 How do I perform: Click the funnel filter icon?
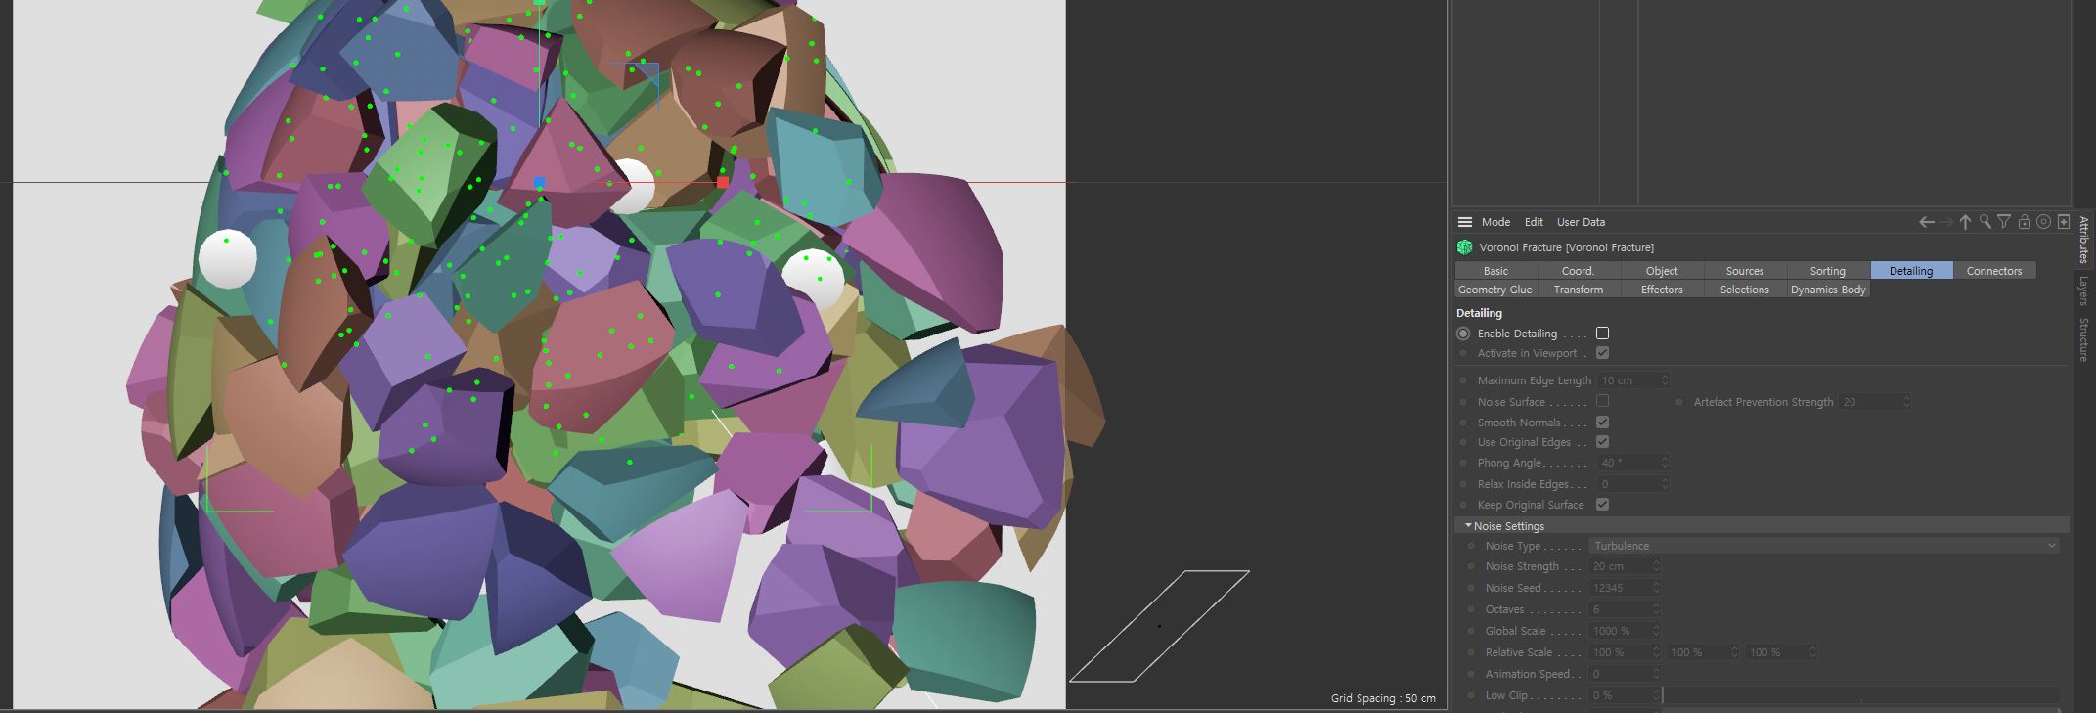click(2004, 222)
